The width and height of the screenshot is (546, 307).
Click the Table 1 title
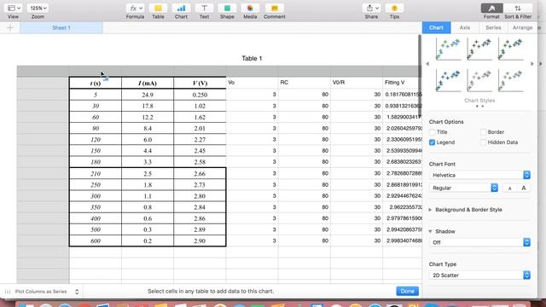(x=252, y=59)
